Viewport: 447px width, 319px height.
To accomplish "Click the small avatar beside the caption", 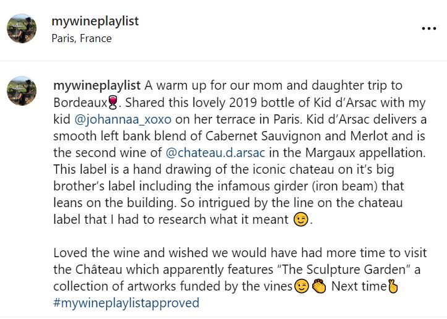I will [21, 91].
